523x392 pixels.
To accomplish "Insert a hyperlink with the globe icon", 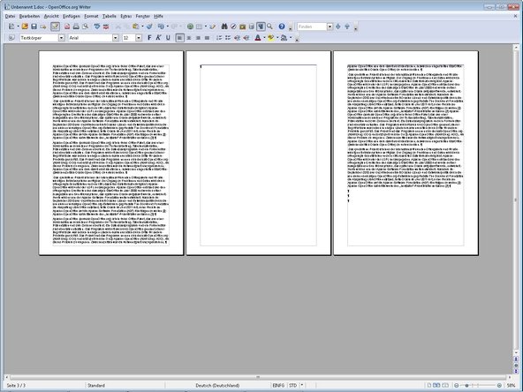I will (190, 26).
